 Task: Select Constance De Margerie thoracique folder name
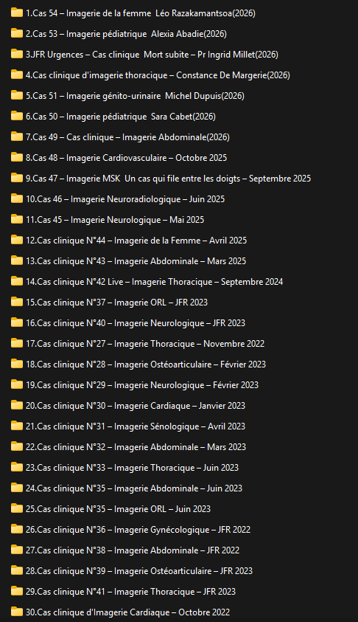tap(158, 75)
